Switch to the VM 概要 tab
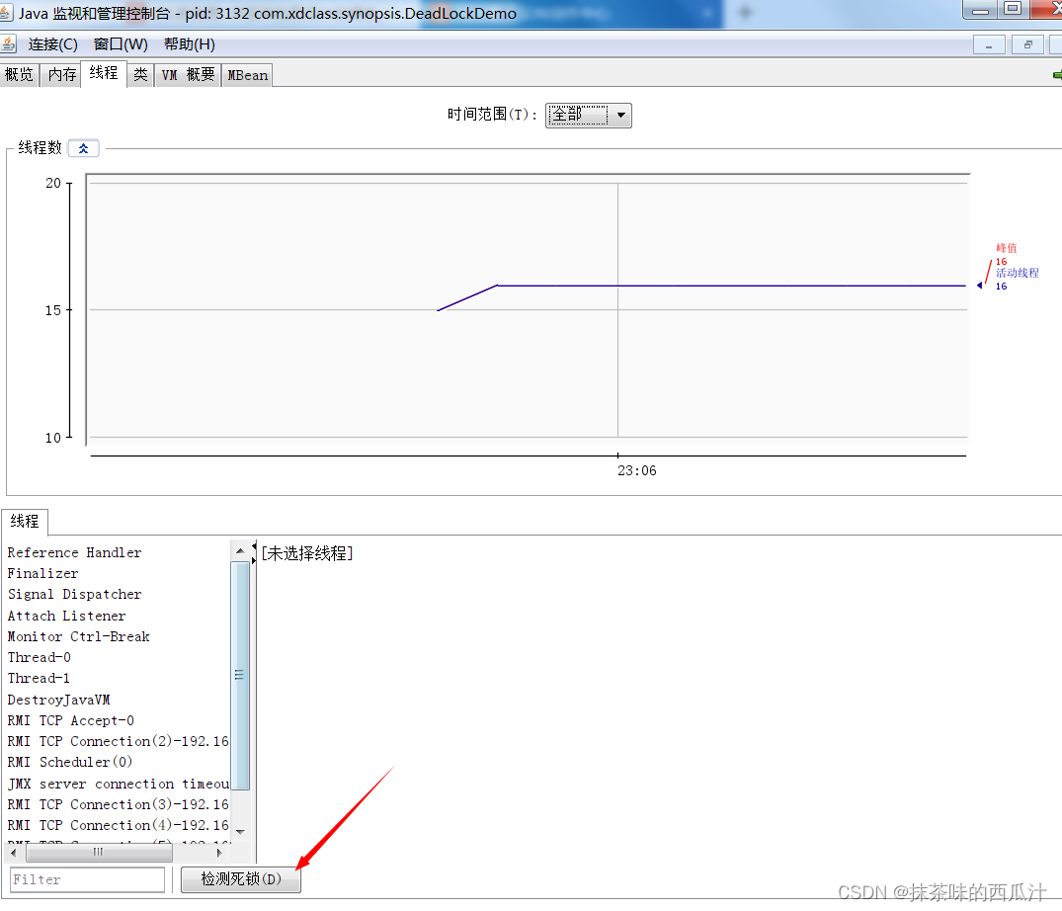The height and width of the screenshot is (911, 1062). coord(188,75)
